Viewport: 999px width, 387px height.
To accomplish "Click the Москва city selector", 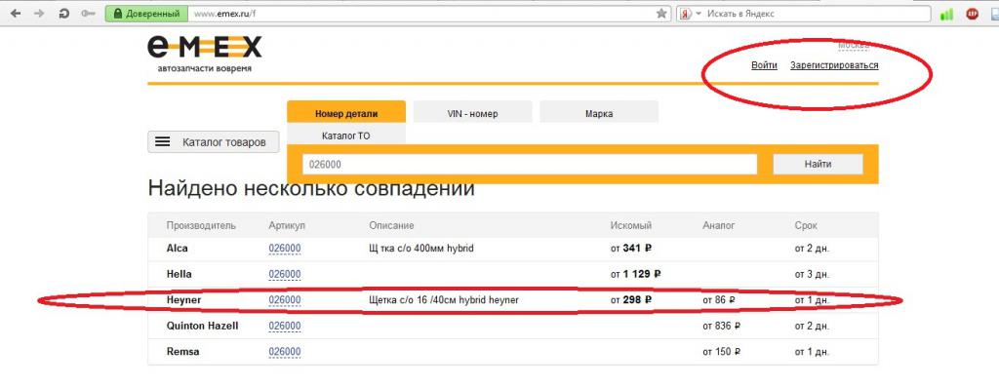I will point(853,45).
